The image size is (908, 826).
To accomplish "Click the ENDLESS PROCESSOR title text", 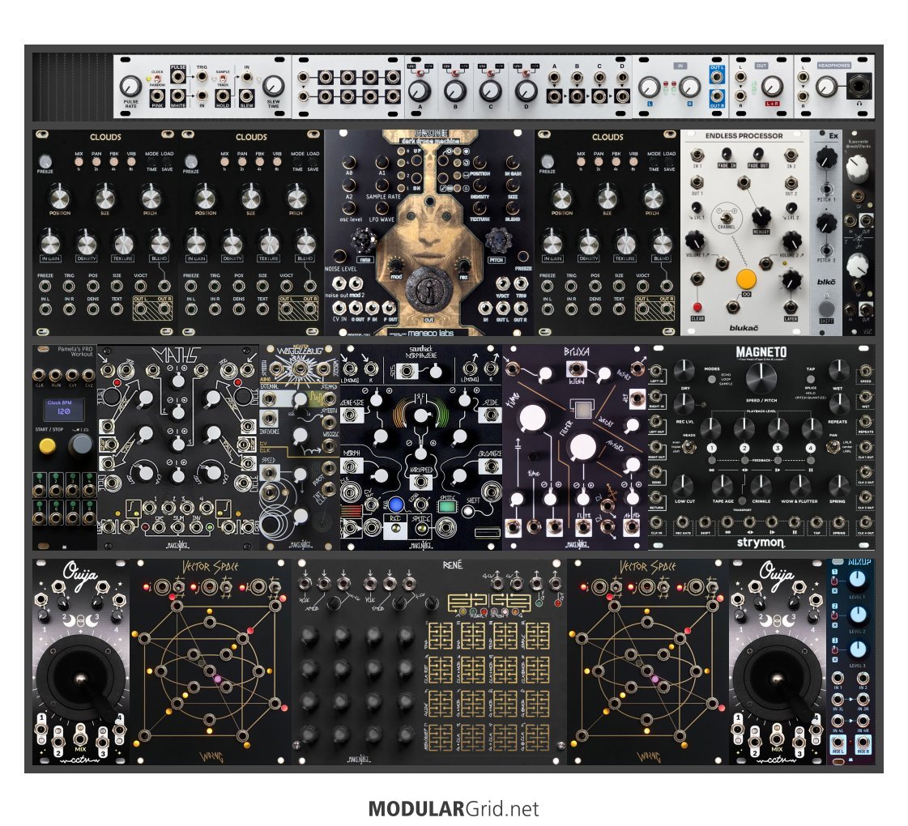I will click(744, 135).
